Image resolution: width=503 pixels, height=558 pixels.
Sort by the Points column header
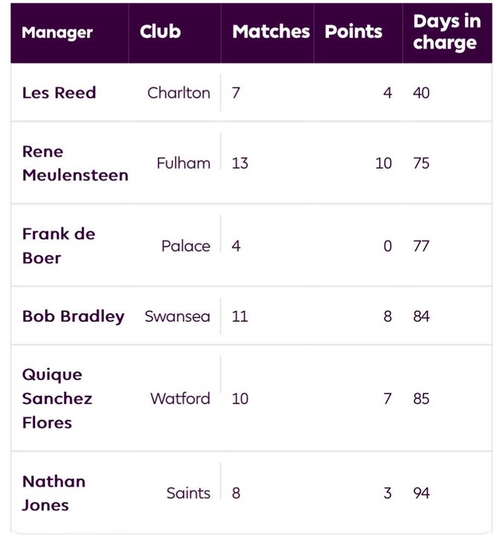click(x=353, y=32)
